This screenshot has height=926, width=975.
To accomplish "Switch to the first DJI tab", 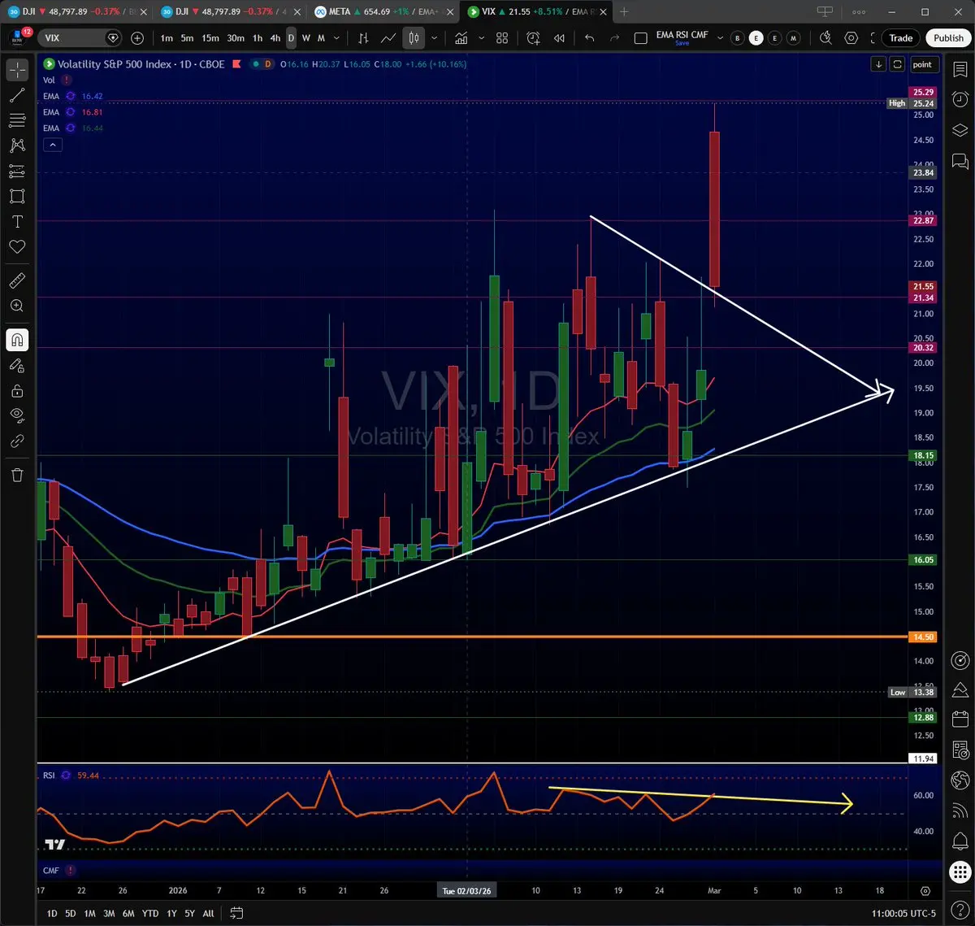I will [x=77, y=12].
